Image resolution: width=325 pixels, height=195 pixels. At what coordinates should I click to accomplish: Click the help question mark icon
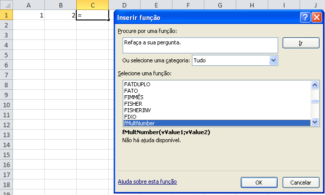[x=305, y=17]
